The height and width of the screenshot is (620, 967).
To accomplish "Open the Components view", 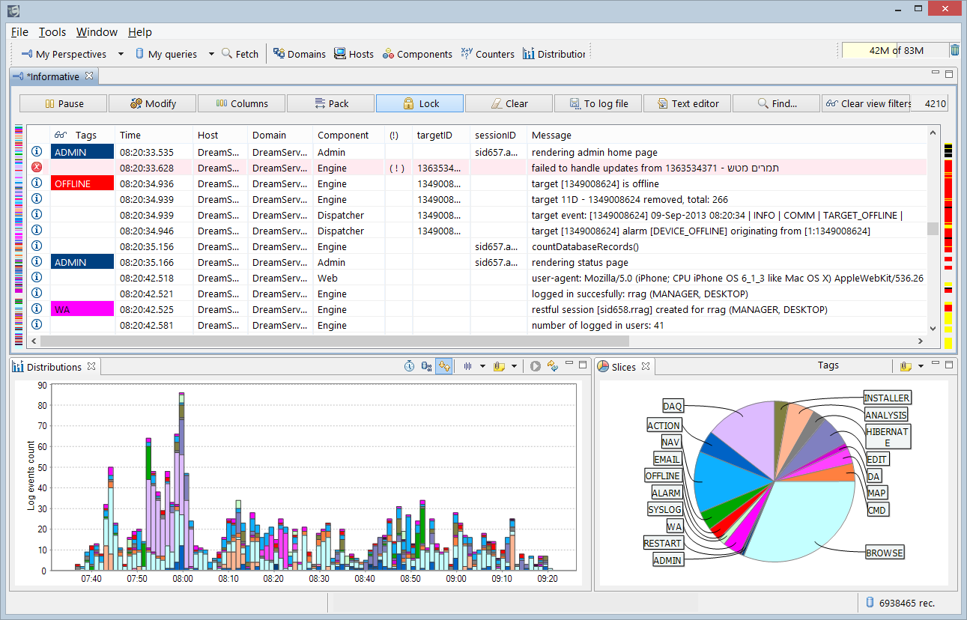I will (417, 54).
